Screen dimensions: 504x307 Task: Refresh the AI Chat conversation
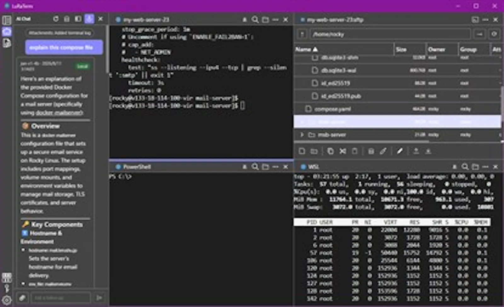[x=56, y=19]
